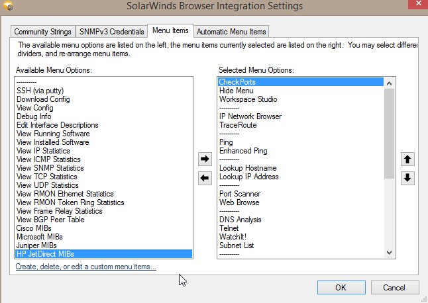Select View Running Software
This screenshot has width=428, height=303.
point(104,134)
